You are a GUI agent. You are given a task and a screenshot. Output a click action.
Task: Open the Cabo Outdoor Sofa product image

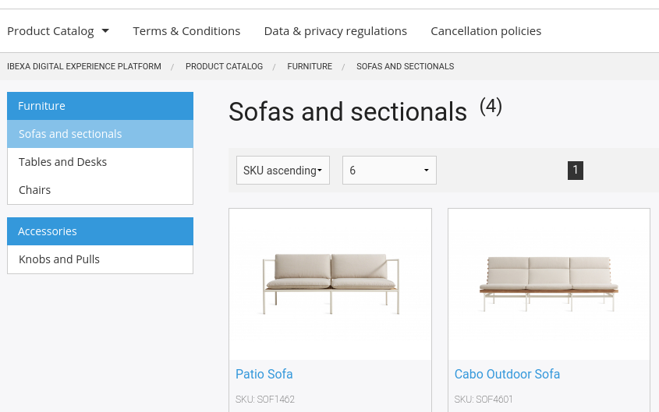tap(549, 284)
